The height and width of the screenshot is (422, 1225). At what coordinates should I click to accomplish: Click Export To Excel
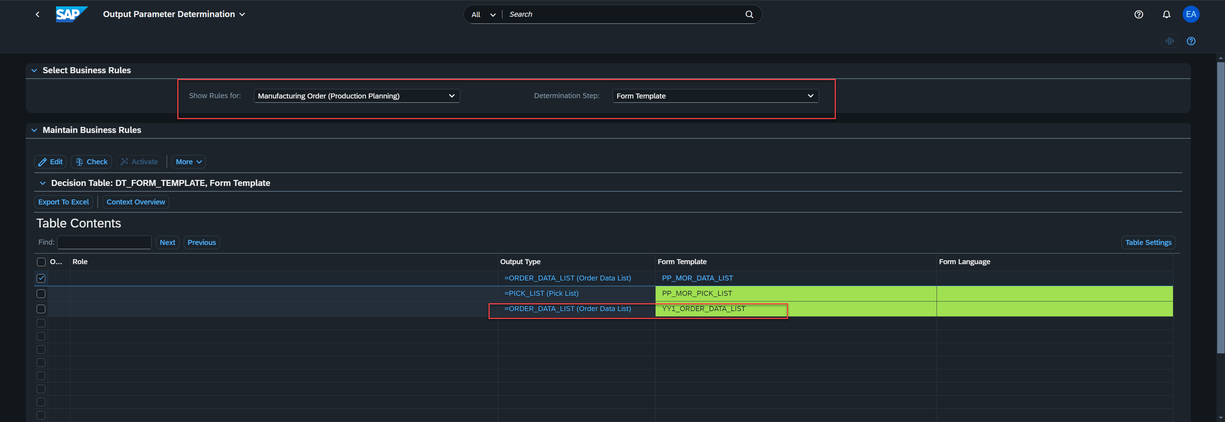(64, 202)
